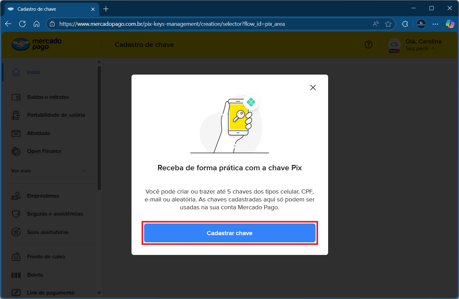Add page to favorites star

click(x=388, y=24)
